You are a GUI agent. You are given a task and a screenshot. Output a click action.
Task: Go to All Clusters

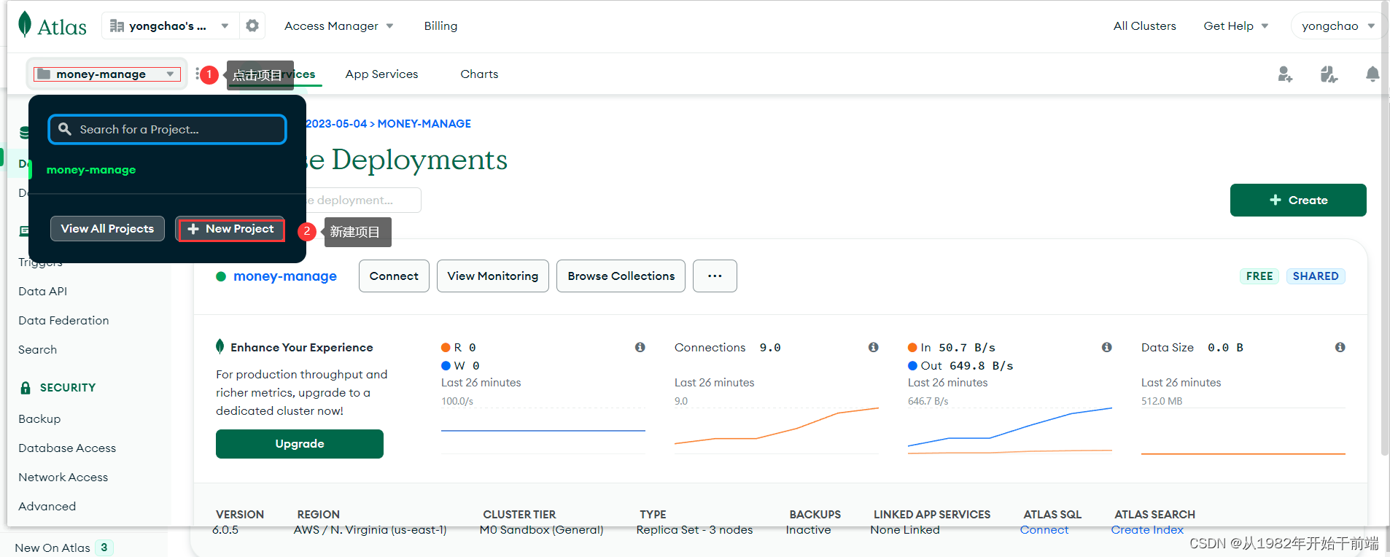[x=1144, y=26]
